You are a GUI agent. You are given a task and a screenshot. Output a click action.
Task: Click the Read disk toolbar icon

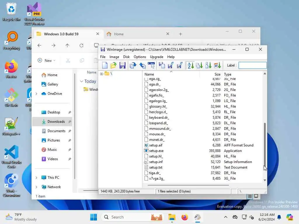point(162,65)
